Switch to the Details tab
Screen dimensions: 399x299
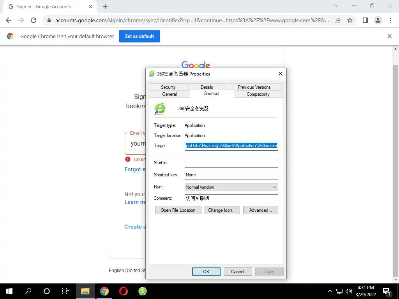point(207,87)
